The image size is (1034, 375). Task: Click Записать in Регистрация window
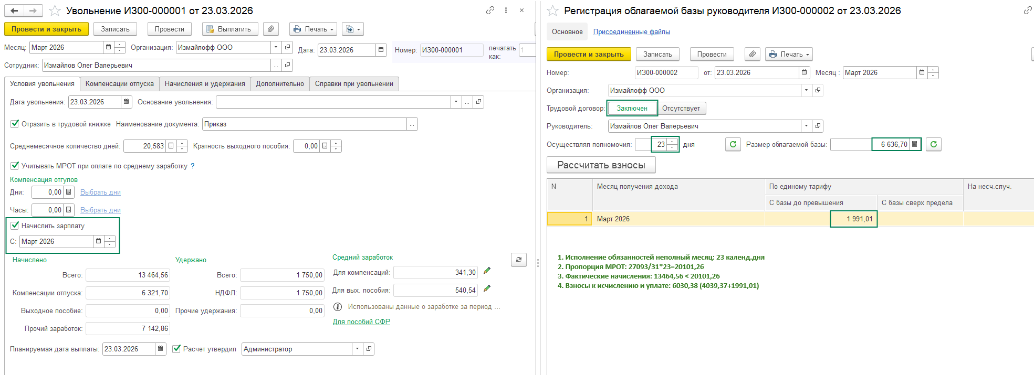pos(657,54)
